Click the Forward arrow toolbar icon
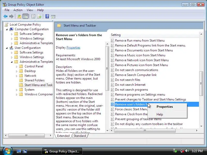 (x=11, y=17)
